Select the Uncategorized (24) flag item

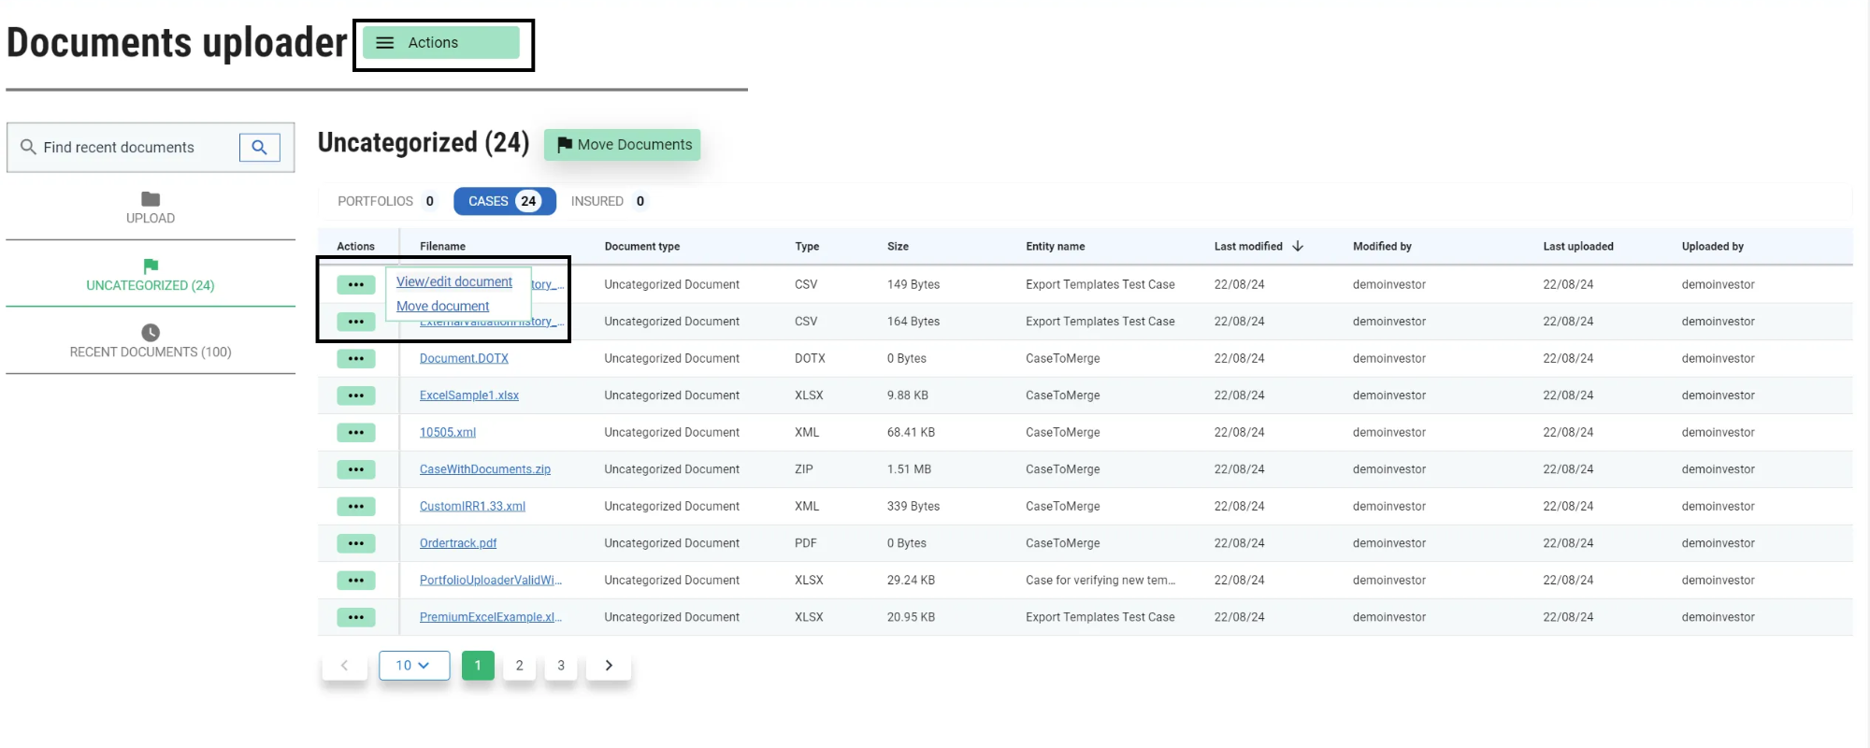(151, 275)
